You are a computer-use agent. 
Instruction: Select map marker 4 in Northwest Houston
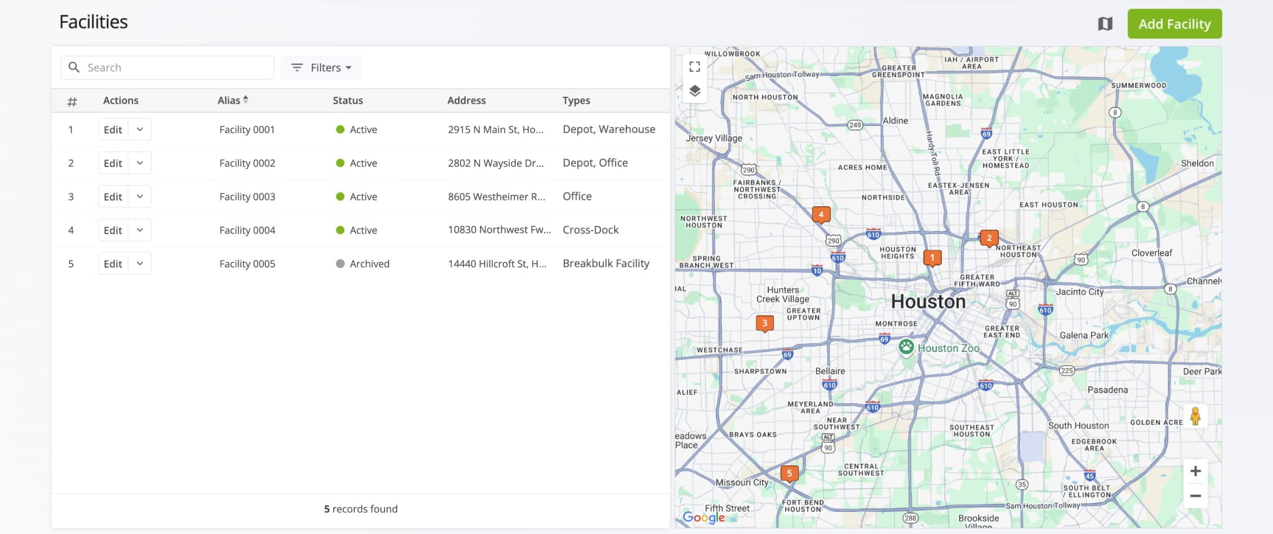(820, 214)
